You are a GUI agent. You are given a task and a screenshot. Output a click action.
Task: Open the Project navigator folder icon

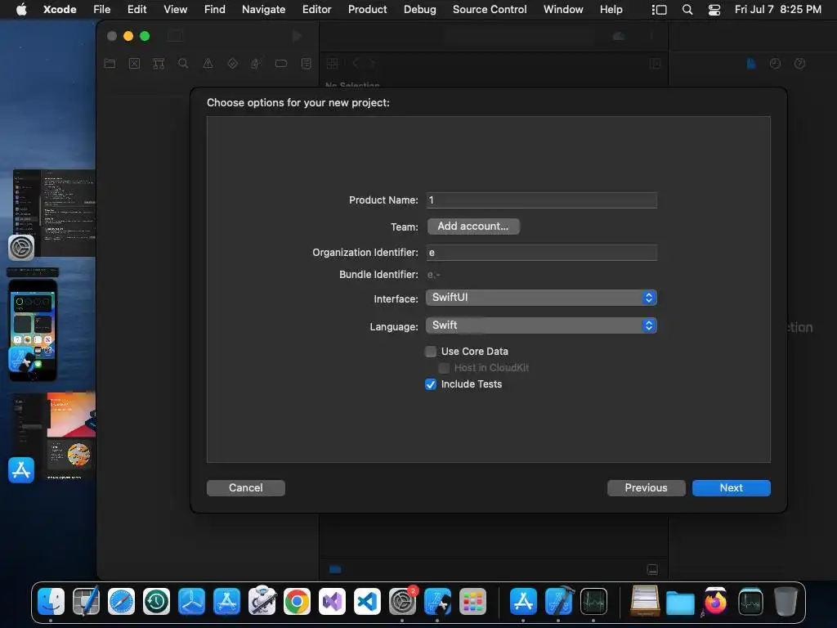(x=110, y=64)
